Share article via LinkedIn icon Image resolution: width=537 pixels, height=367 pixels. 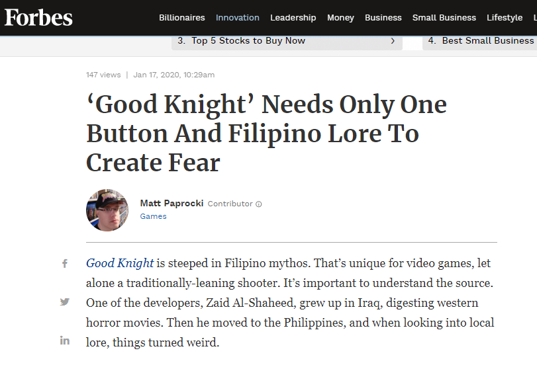[65, 341]
